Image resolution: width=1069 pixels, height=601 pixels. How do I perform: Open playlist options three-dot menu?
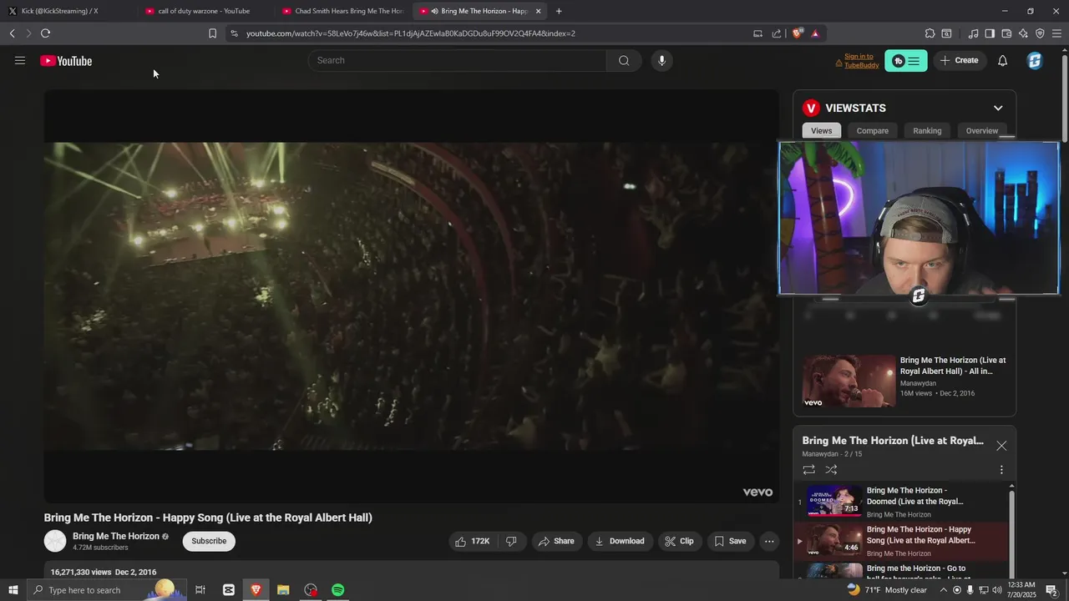pos(1001,470)
